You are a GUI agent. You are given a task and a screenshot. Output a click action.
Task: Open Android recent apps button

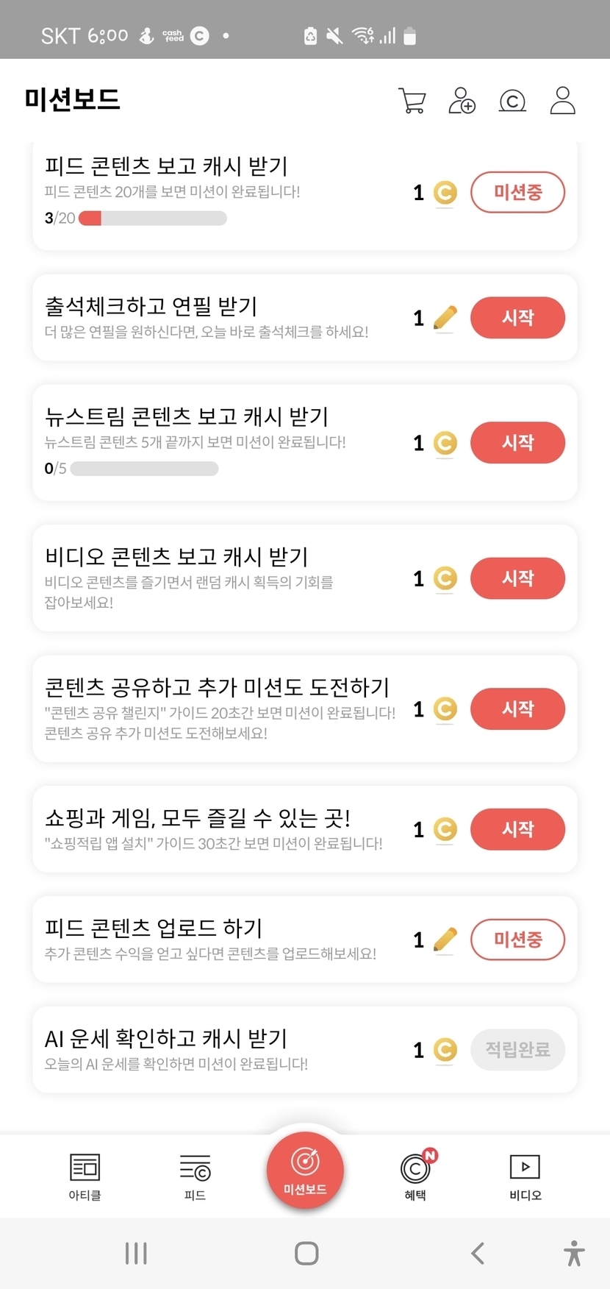coord(136,1253)
